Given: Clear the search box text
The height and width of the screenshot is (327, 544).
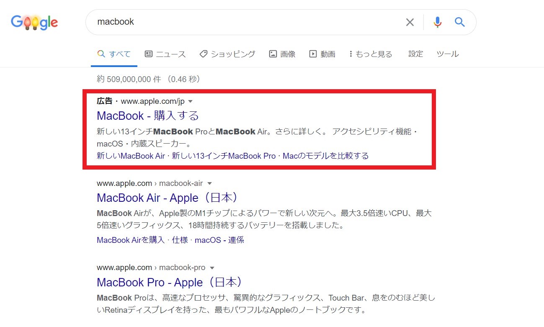Looking at the screenshot, I should click(x=410, y=22).
